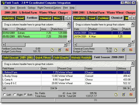Click the Field Track application title icon

pos(3,3)
